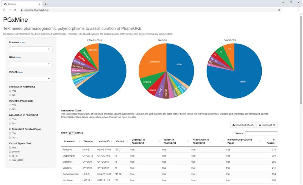Click the Clear link next to Variant
The image size is (303, 185).
[20, 72]
